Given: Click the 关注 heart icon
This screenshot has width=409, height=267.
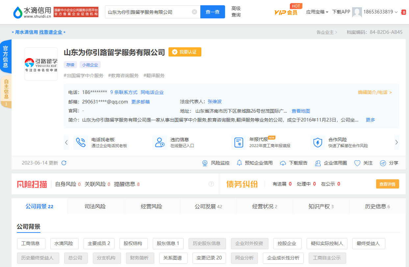Looking at the screenshot, I should (357, 163).
